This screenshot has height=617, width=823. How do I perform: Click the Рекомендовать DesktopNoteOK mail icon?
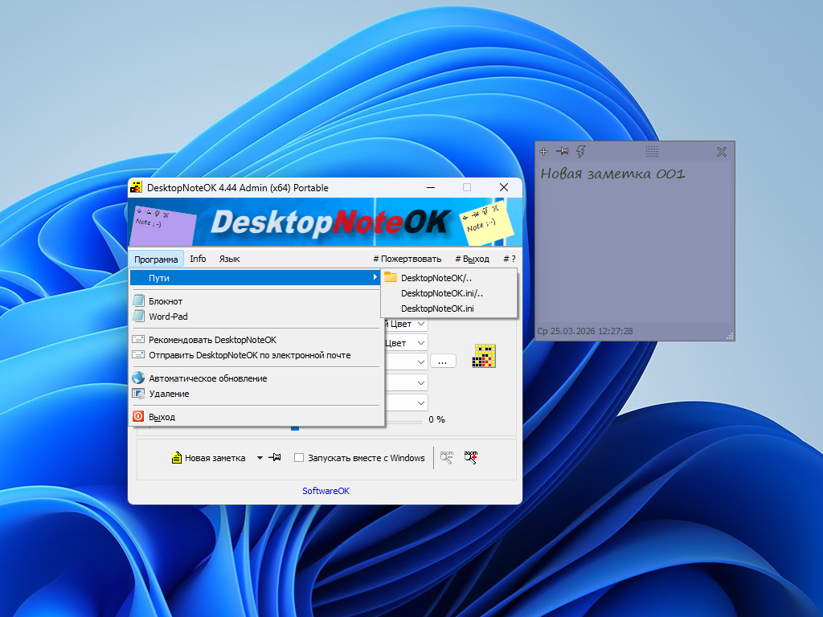point(138,340)
